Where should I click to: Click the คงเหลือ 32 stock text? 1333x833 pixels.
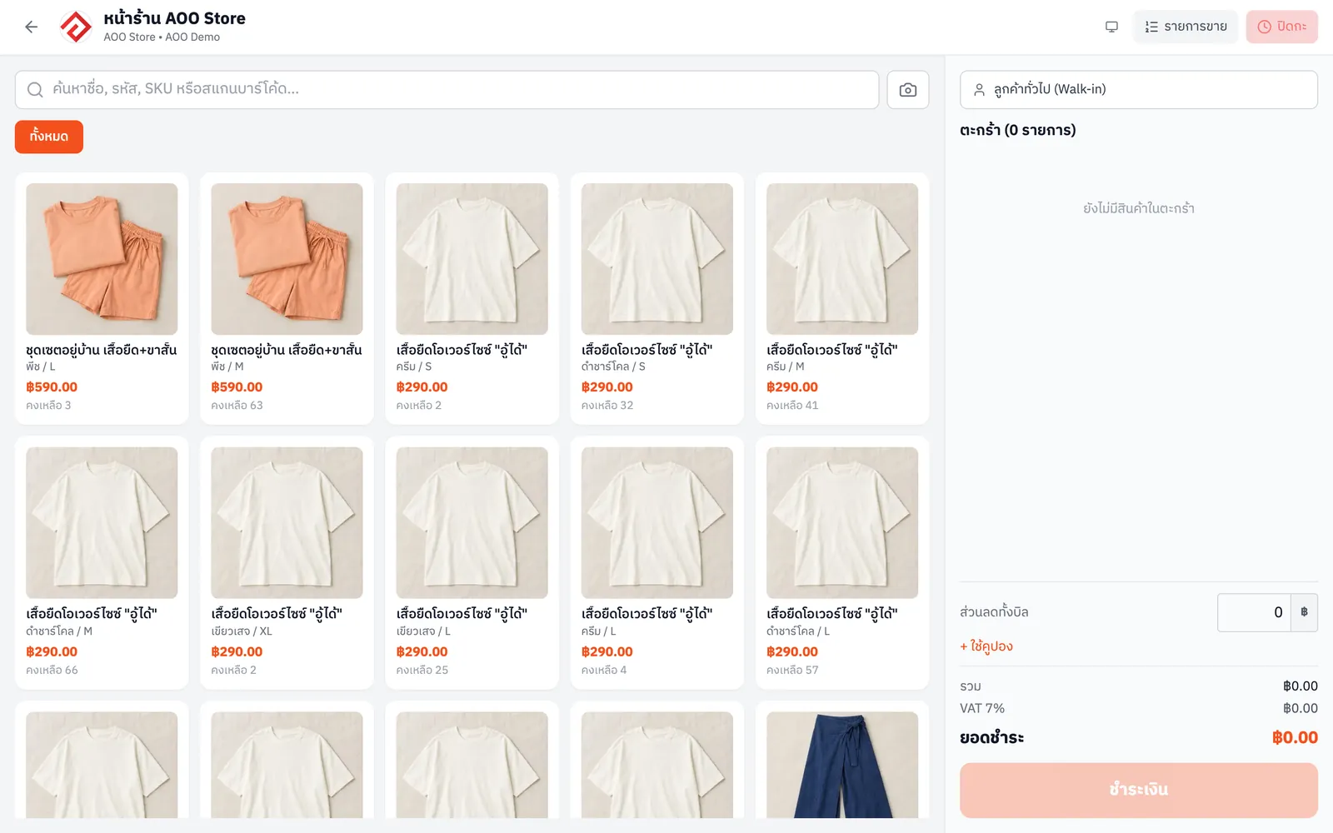(607, 406)
